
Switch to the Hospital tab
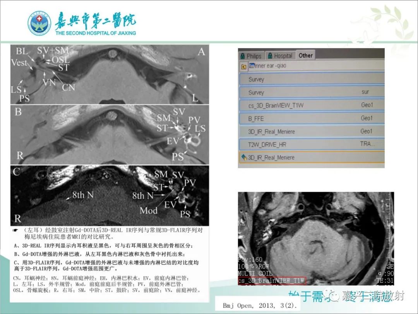click(280, 55)
